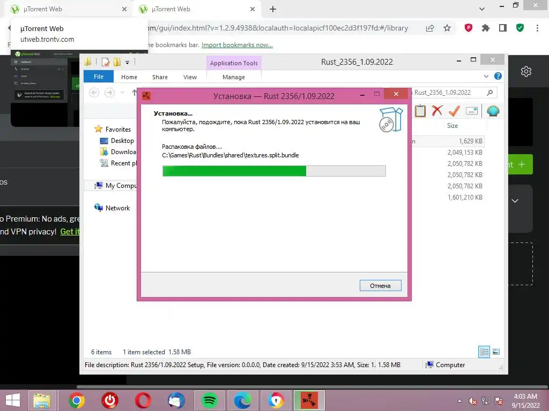The image size is (549, 411).
Task: Click the red shield extension icon
Action: (x=469, y=28)
